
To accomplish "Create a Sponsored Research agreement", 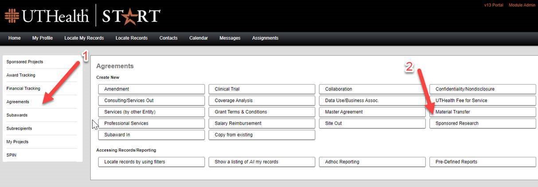I will pos(482,124).
